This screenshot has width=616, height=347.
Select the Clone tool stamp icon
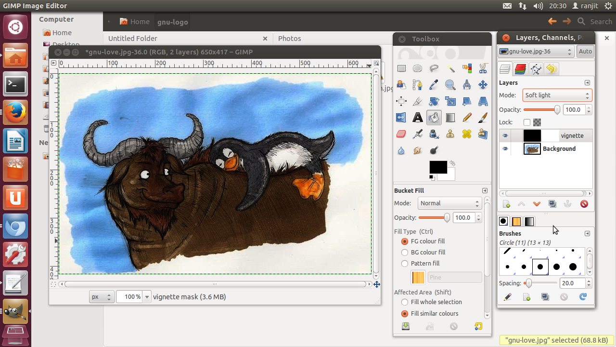pos(450,133)
